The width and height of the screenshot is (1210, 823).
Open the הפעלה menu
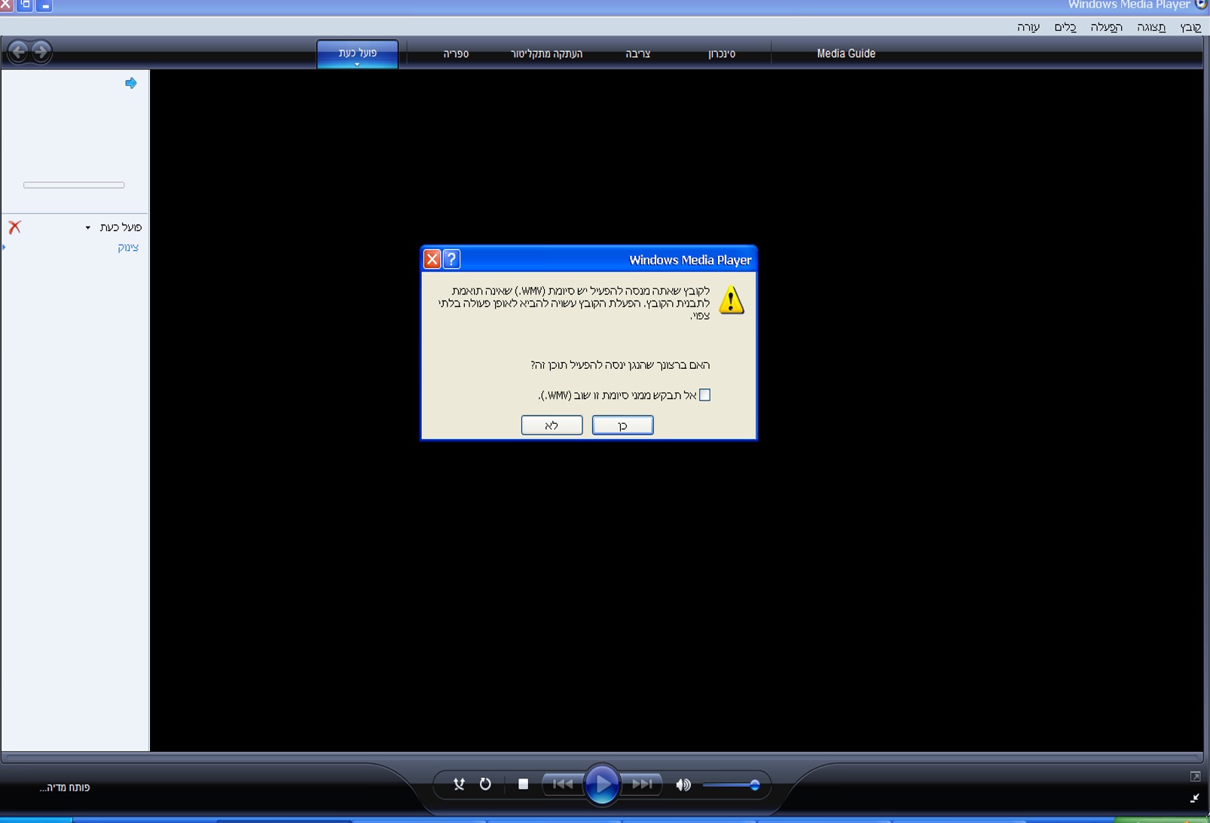click(x=1106, y=27)
